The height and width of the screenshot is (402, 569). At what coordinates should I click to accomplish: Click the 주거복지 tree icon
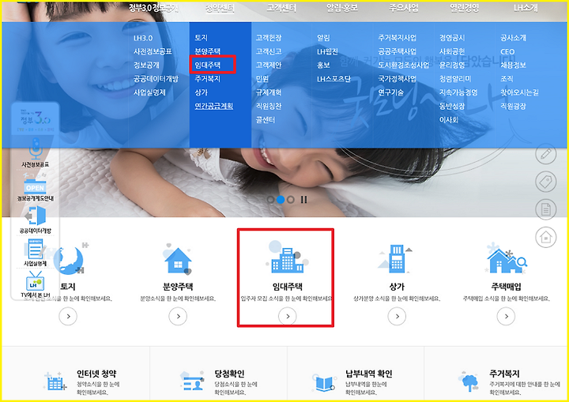(x=469, y=381)
